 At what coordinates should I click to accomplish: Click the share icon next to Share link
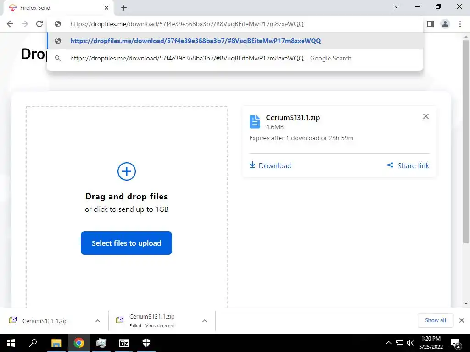(390, 165)
